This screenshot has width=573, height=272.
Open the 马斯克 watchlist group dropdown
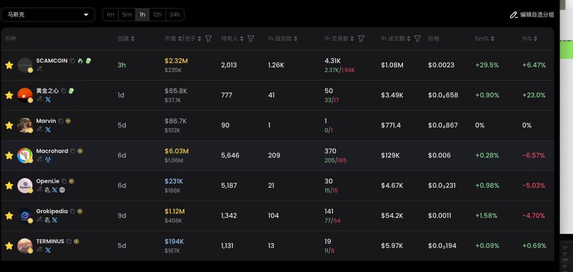click(x=48, y=15)
